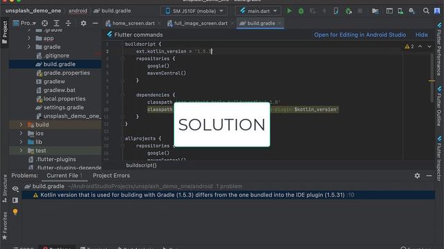Screen dimensions: 444x249
Task: Fold the buildscript block gutter marker
Action: point(123,44)
